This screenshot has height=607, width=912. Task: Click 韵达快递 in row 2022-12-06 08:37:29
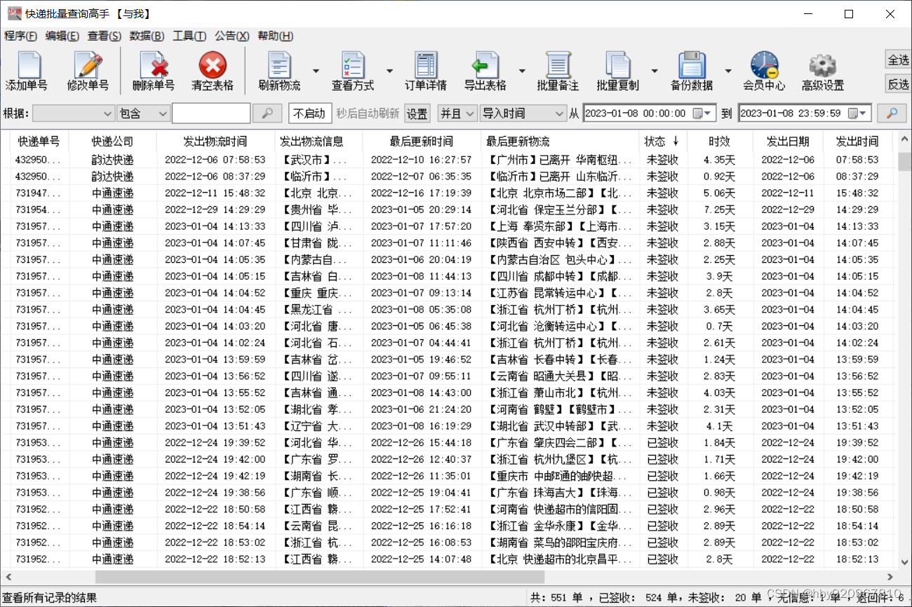pos(112,177)
